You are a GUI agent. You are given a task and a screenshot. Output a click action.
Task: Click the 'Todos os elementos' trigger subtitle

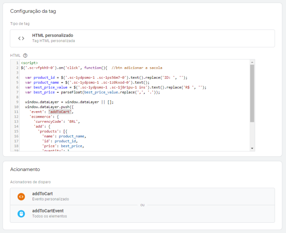(x=49, y=216)
